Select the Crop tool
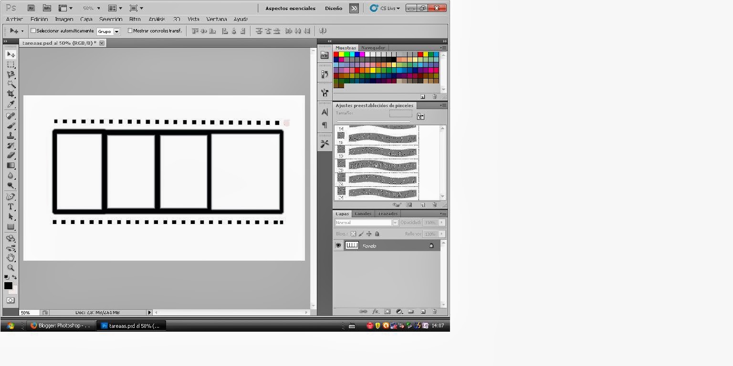This screenshot has width=733, height=366. tap(10, 94)
